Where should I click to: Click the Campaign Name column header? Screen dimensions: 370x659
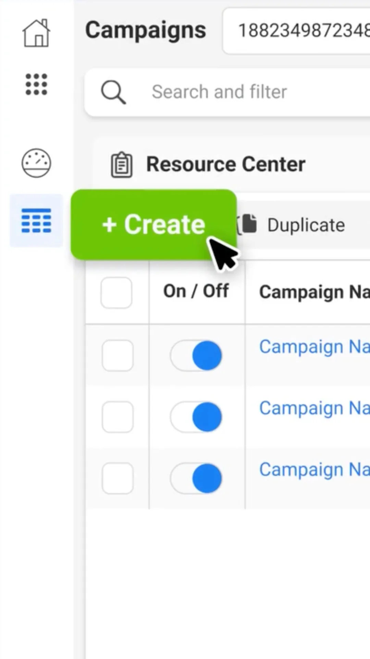(314, 292)
